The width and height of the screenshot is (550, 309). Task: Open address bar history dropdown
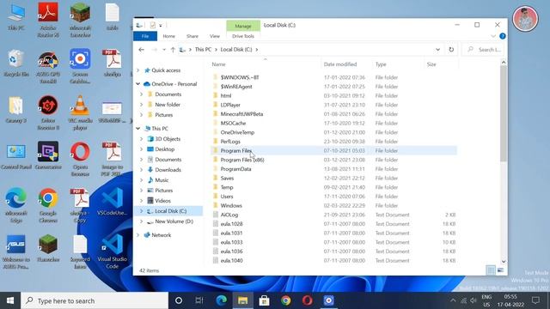pos(437,50)
